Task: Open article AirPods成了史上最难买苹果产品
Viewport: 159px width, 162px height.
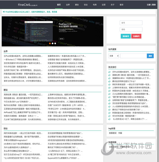Action: (23, 112)
